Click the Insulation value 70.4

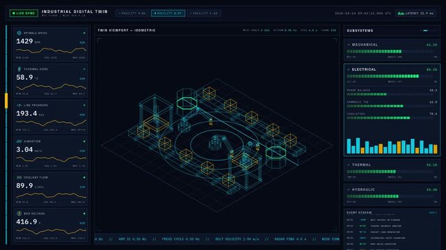coord(433,114)
